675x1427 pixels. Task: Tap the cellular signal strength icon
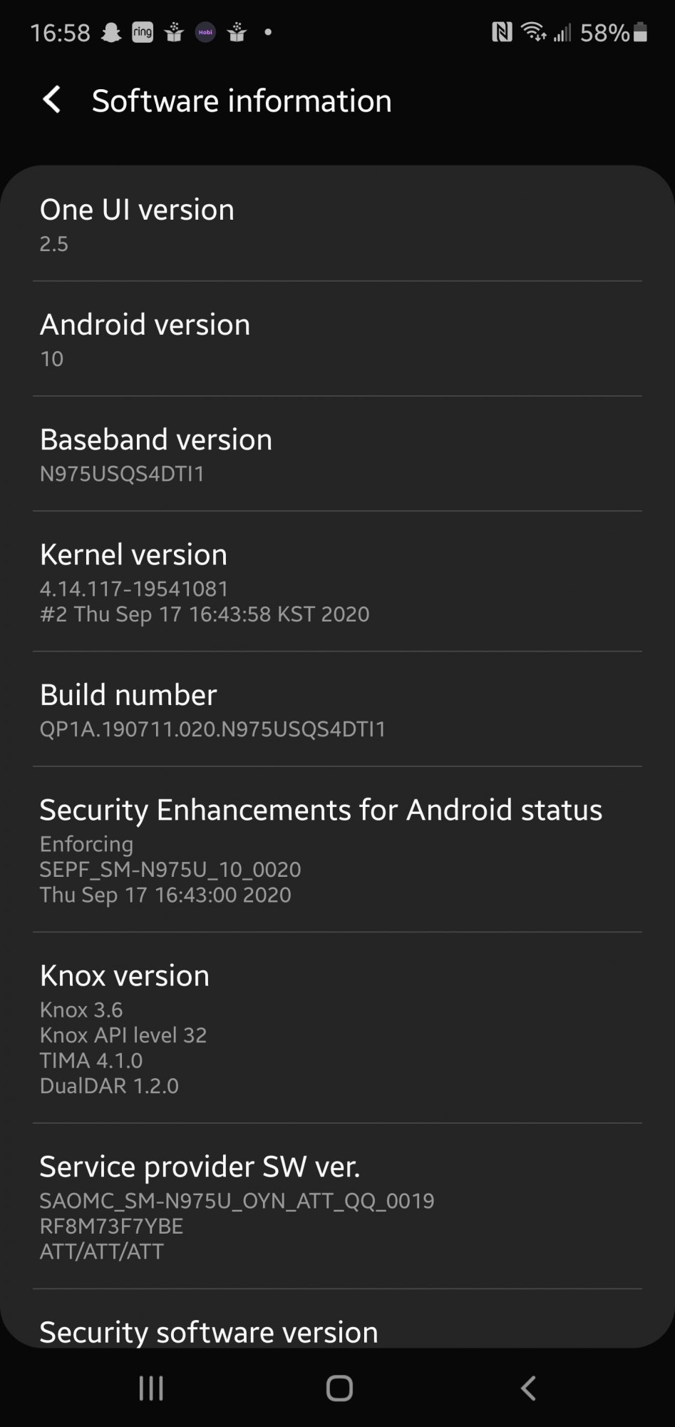(562, 33)
